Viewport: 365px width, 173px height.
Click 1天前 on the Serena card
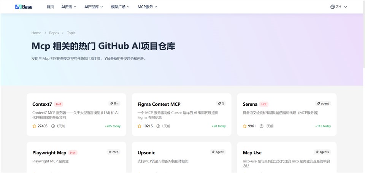(269, 126)
